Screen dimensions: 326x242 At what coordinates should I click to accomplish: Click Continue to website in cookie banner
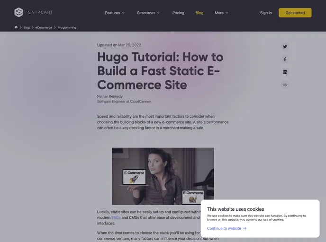(x=224, y=228)
